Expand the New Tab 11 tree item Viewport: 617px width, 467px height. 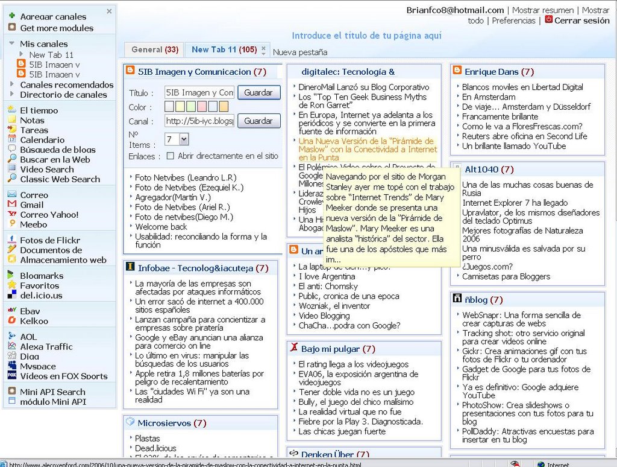[x=21, y=54]
